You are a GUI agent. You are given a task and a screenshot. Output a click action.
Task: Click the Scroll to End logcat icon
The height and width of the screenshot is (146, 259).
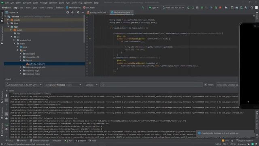6,100
